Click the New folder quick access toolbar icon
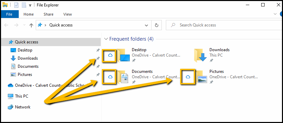This screenshot has width=283, height=123. [x=24, y=5]
